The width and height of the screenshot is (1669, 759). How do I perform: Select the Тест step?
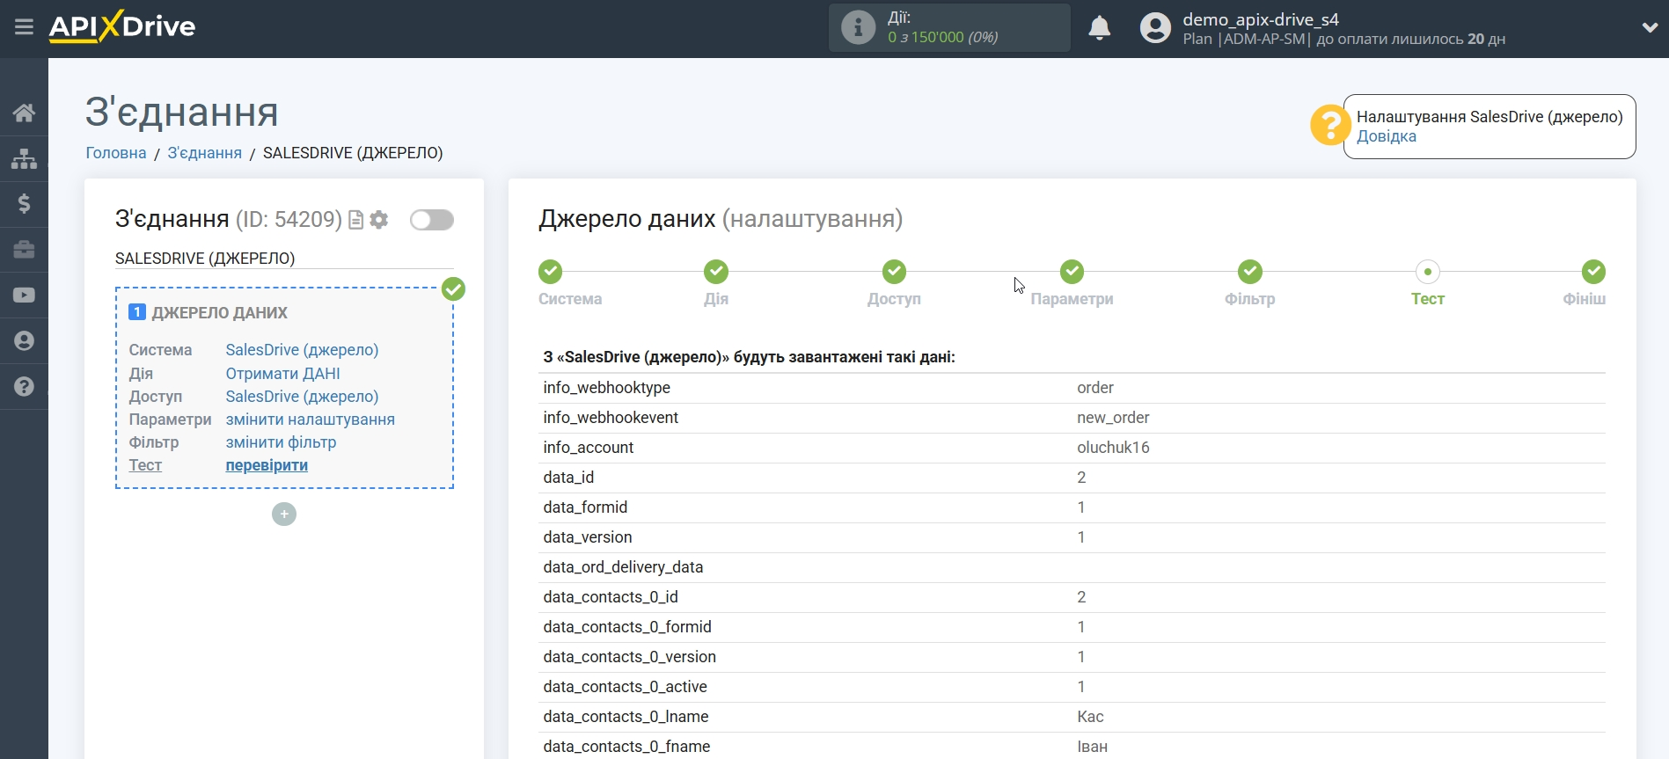pos(1428,272)
